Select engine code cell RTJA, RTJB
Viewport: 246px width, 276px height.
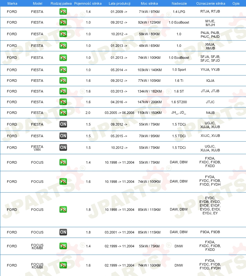(x=210, y=11)
